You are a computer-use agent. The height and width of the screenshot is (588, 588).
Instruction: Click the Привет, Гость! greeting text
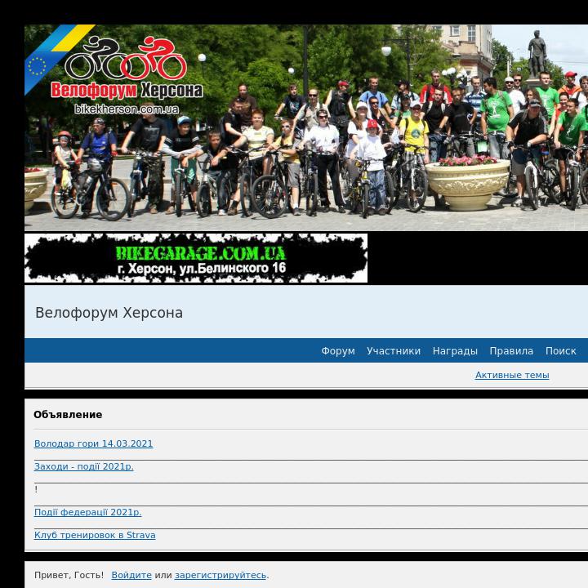[69, 575]
